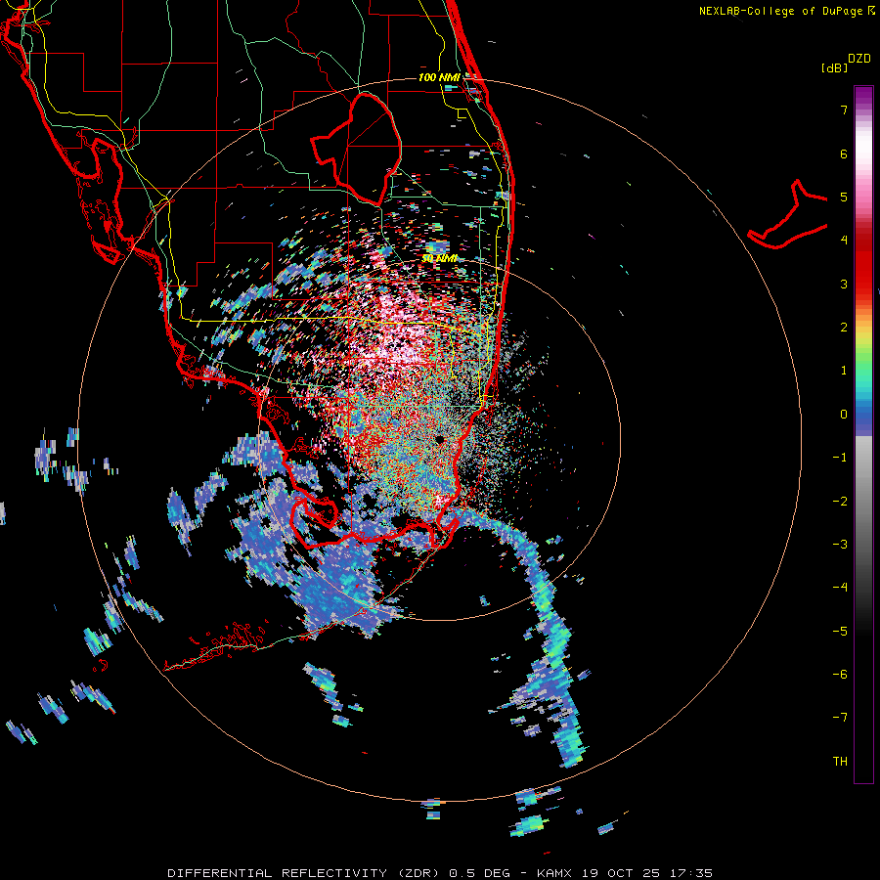Screen dimensions: 880x880
Task: Click the -3 scale tick label
Action: point(840,545)
